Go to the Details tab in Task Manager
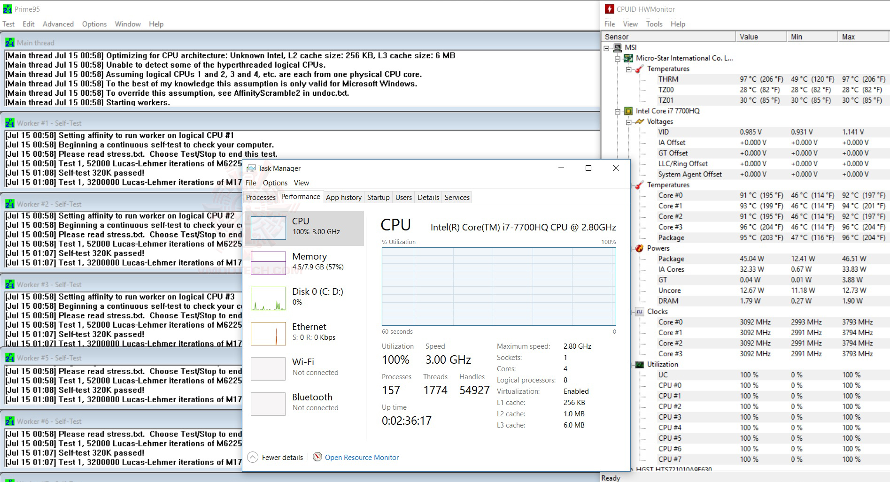This screenshot has height=482, width=890. [x=428, y=198]
